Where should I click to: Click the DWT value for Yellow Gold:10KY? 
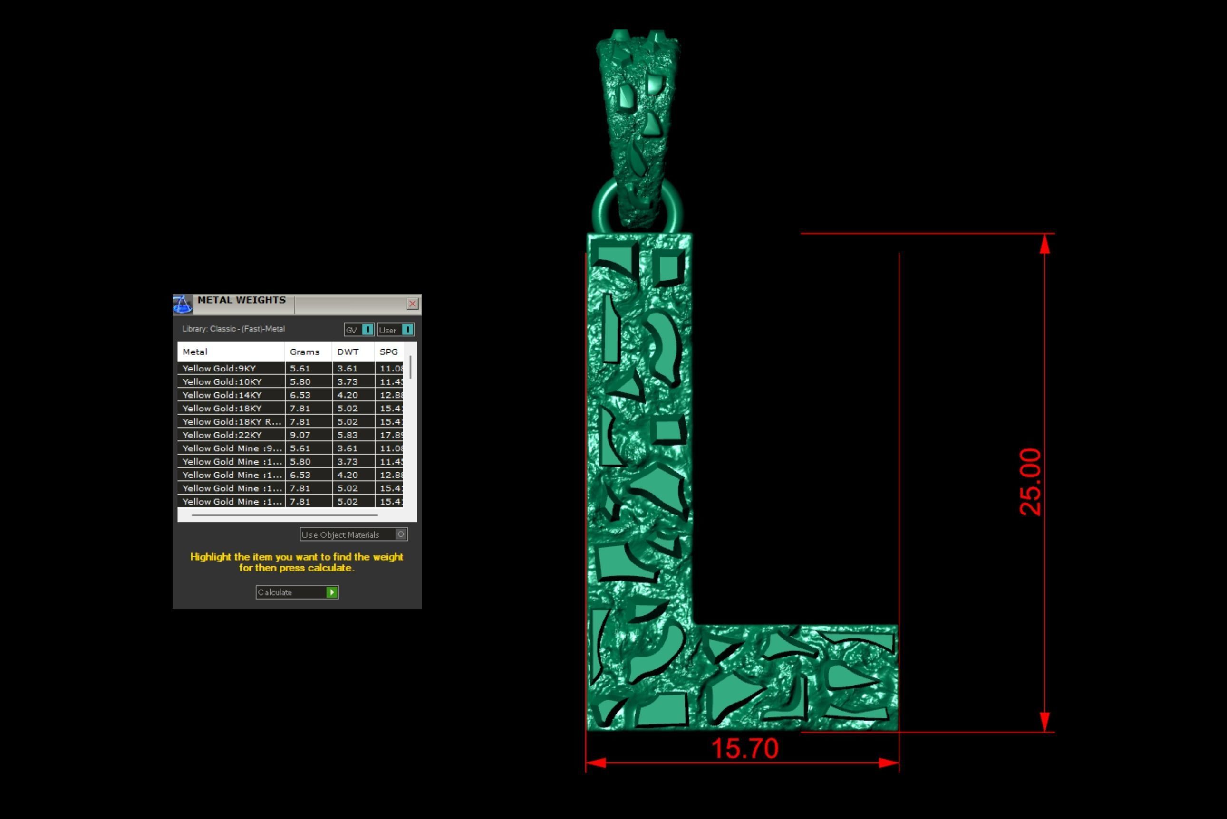(353, 382)
